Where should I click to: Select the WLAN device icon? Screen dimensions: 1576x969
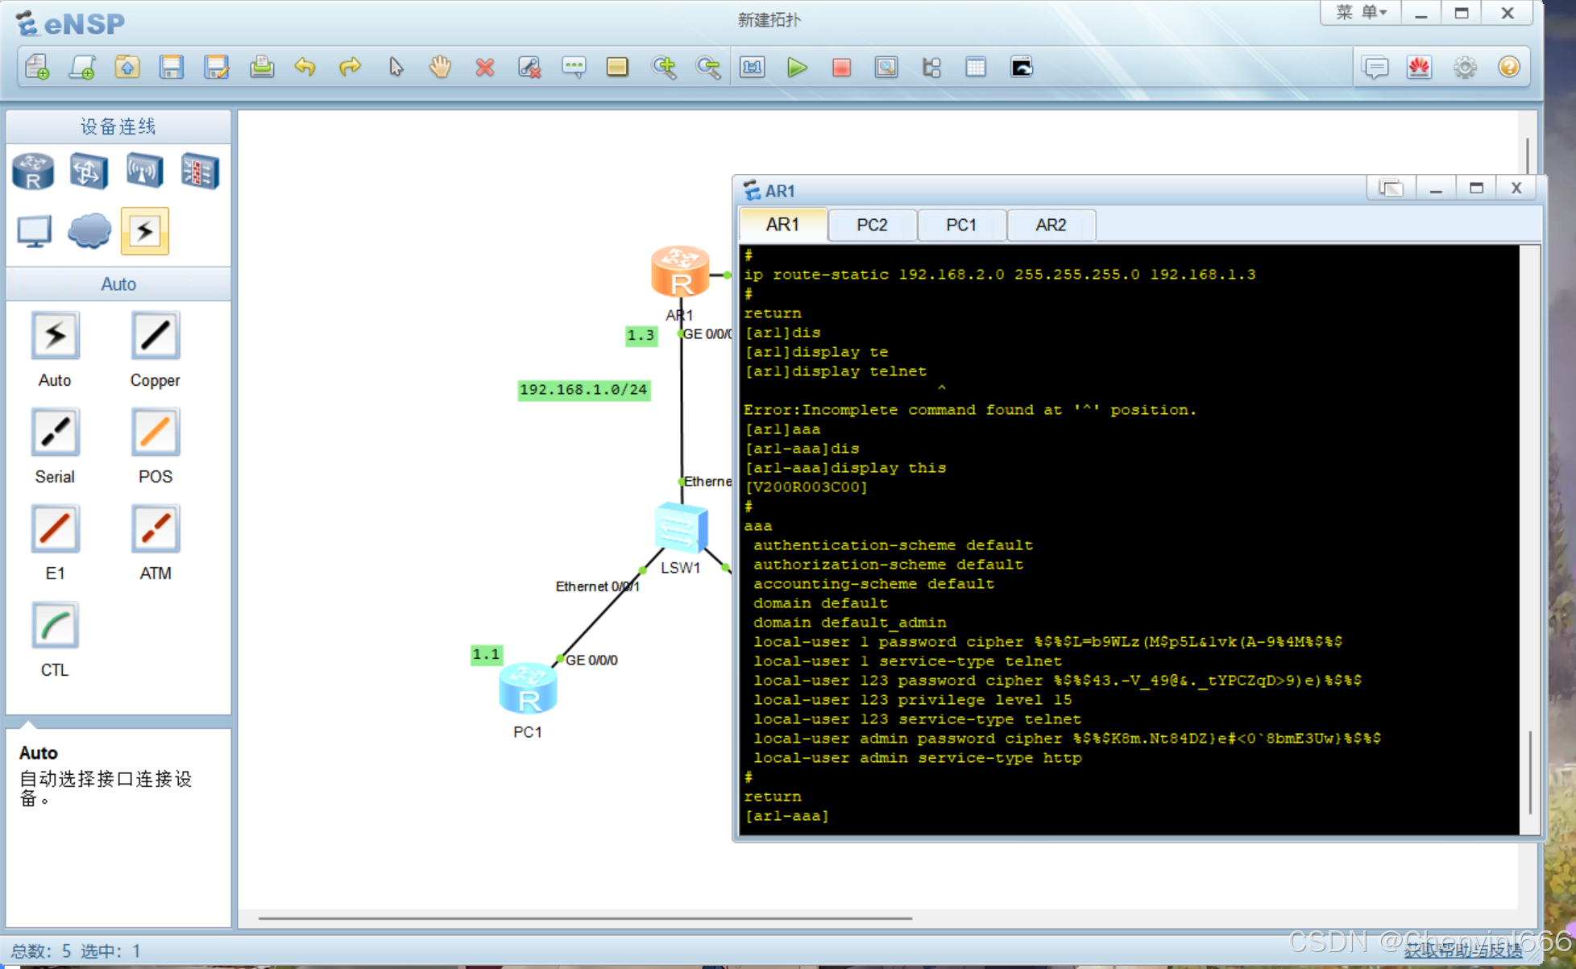[x=143, y=172]
